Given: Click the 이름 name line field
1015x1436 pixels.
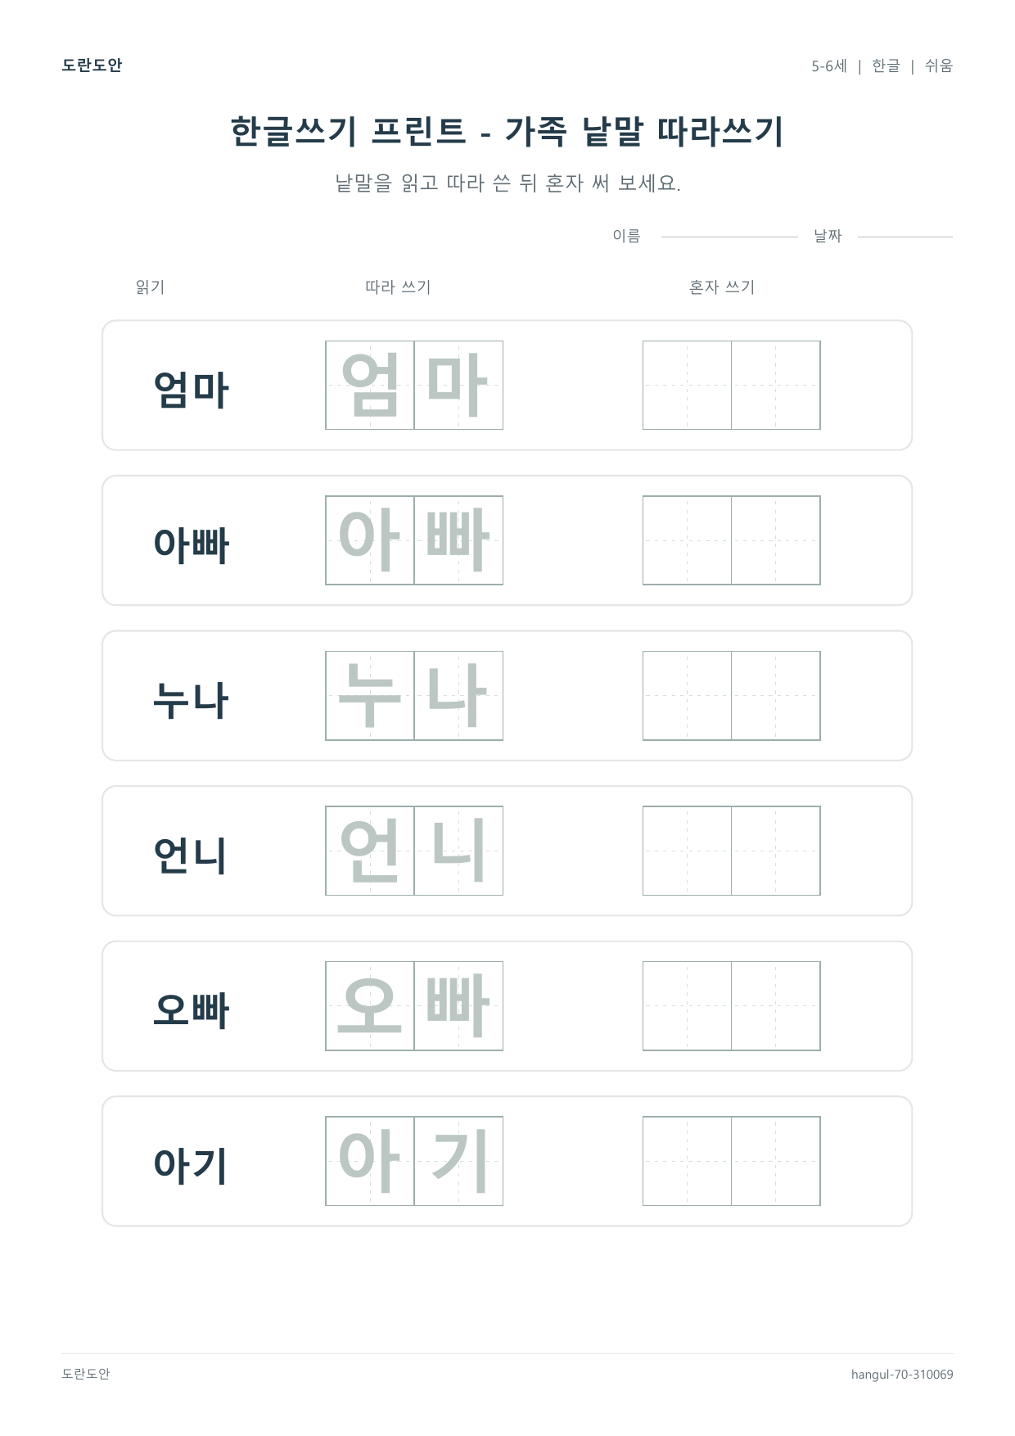Looking at the screenshot, I should (x=729, y=237).
